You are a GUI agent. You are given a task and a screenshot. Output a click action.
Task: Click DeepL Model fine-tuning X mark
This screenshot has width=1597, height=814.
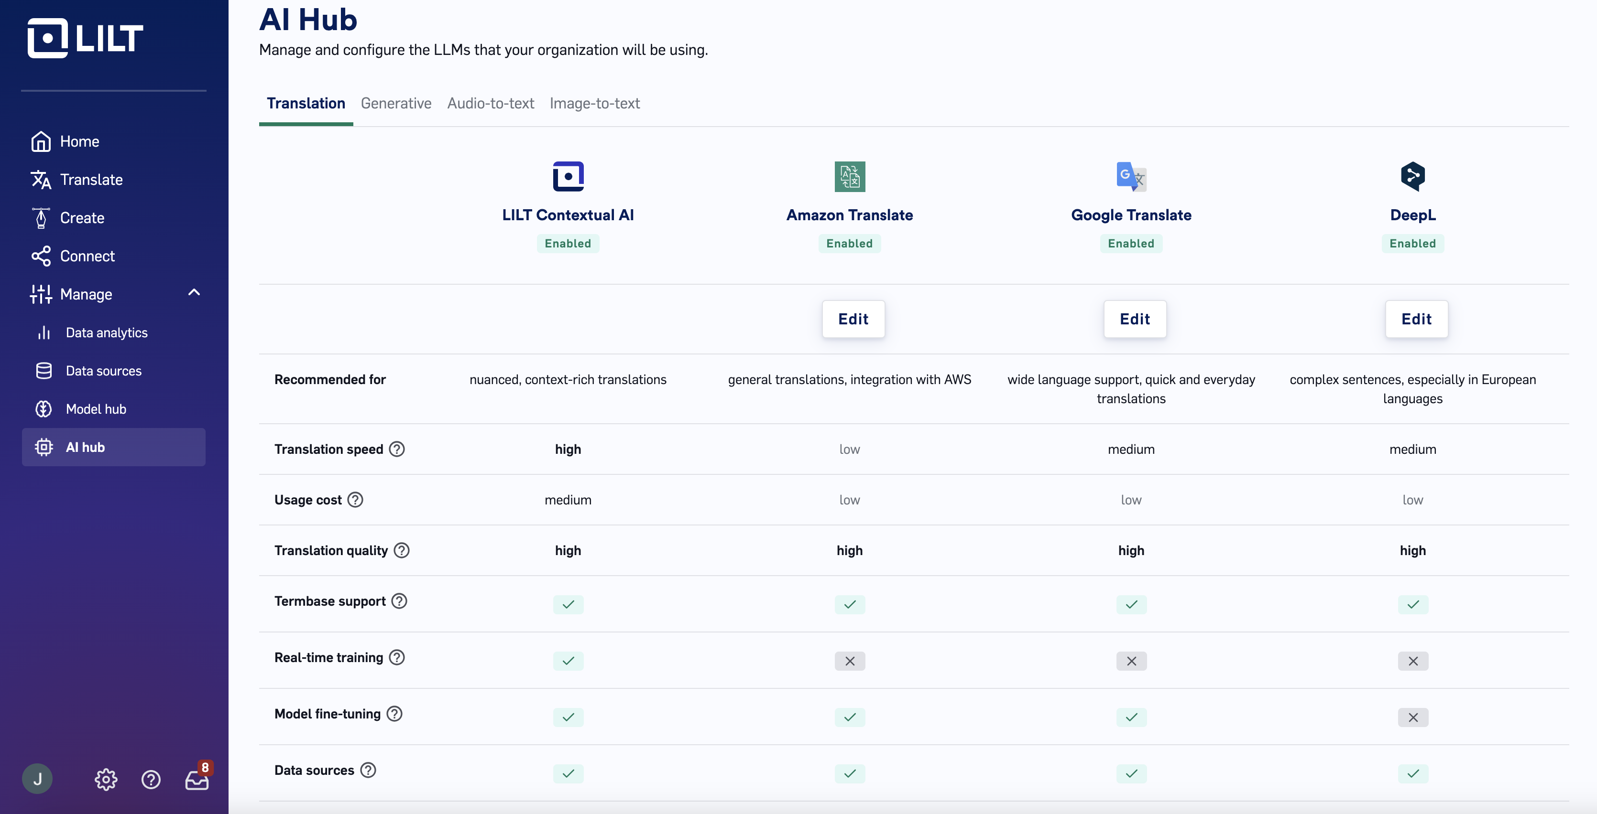pyautogui.click(x=1413, y=718)
